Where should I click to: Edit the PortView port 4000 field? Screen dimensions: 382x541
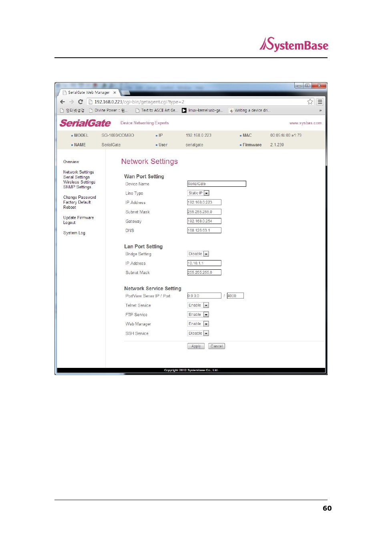(235, 296)
